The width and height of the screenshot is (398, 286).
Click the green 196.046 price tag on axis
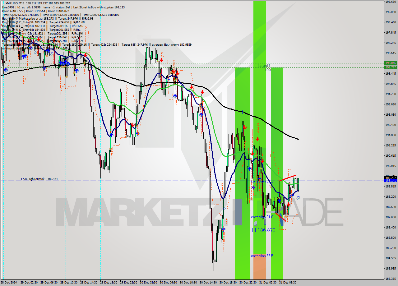[391, 63]
